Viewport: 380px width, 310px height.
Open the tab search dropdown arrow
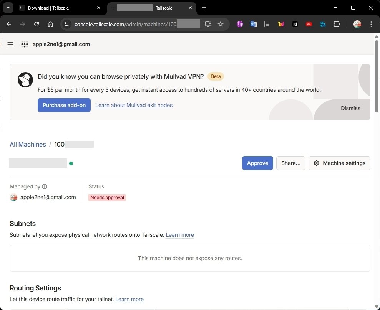(x=8, y=8)
